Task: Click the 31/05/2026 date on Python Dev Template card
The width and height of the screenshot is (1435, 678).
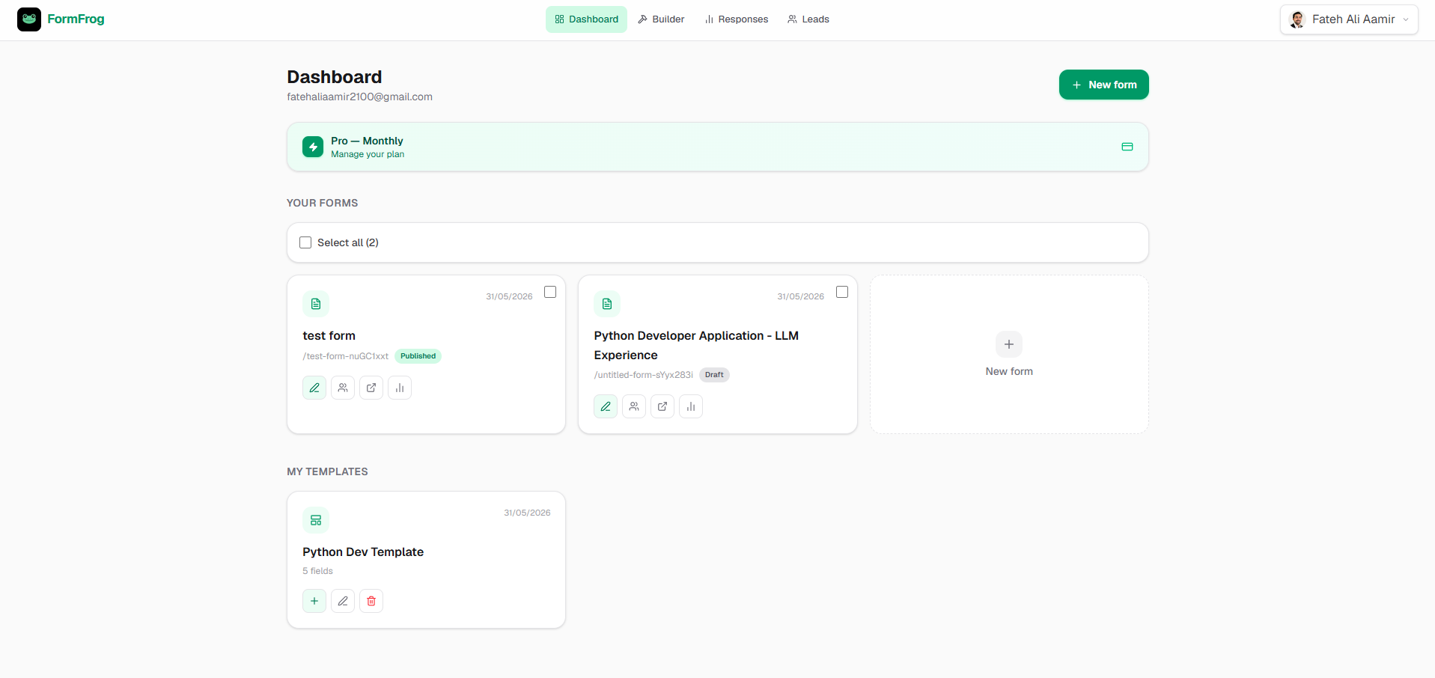Action: pyautogui.click(x=527, y=513)
